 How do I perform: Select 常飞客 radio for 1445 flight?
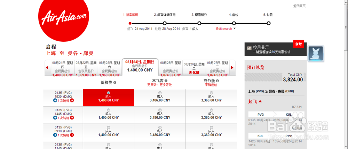click(x=160, y=110)
